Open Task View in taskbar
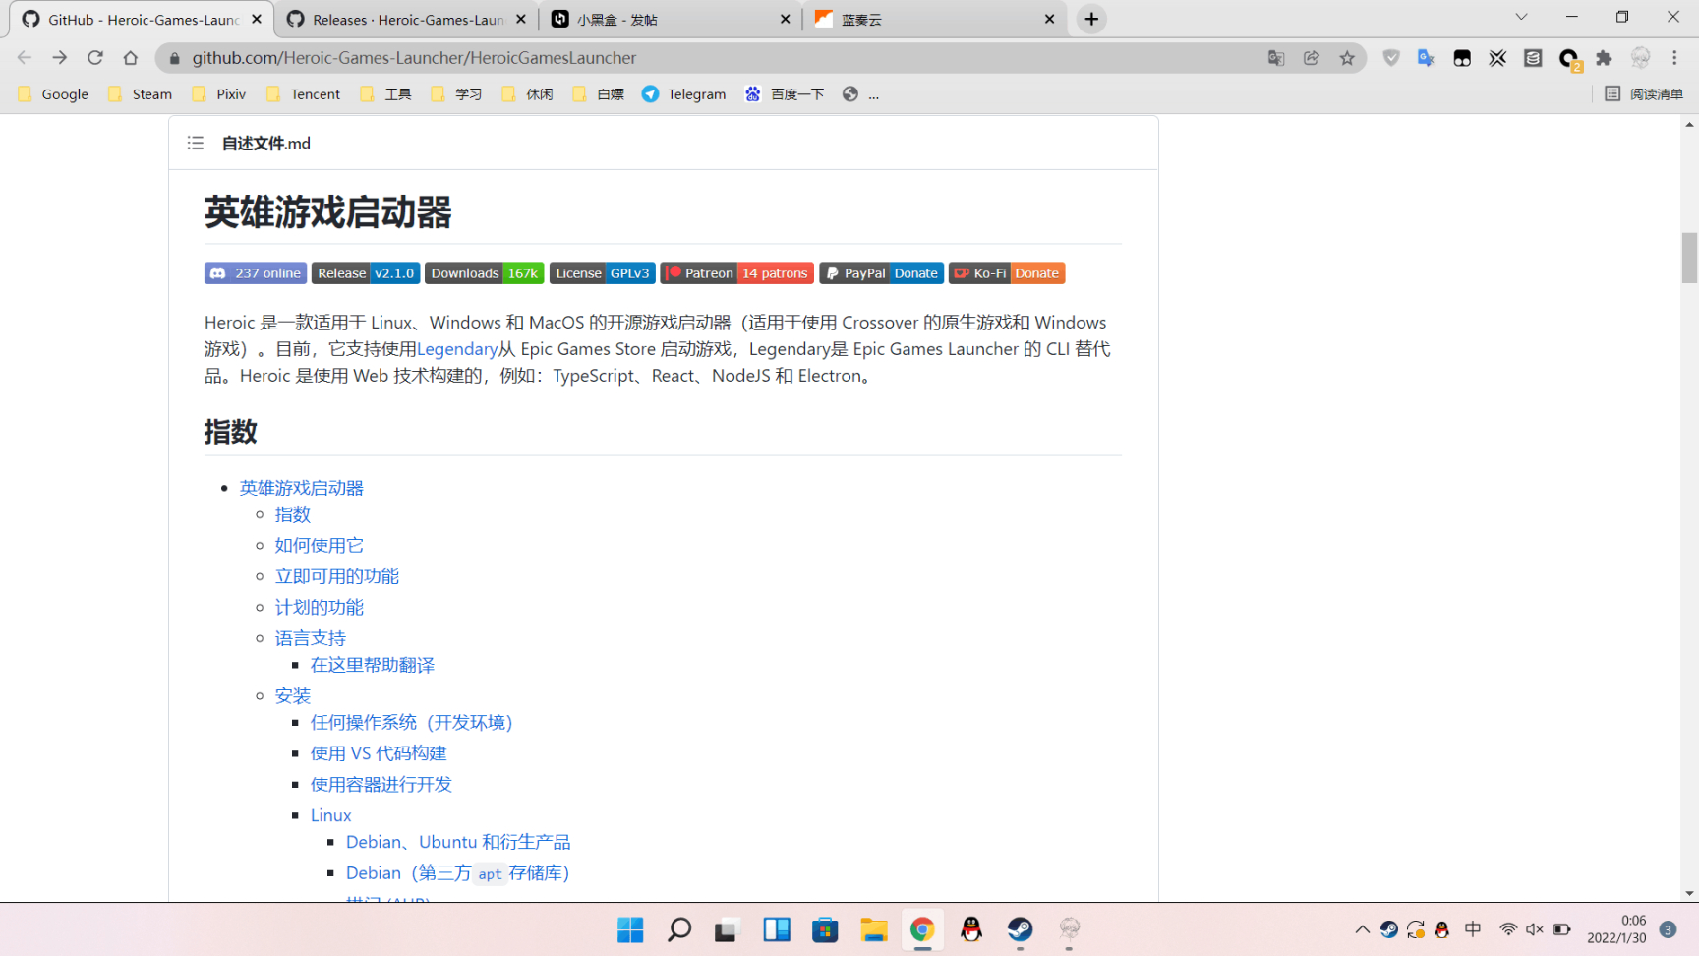The width and height of the screenshot is (1699, 956). pyautogui.click(x=727, y=929)
